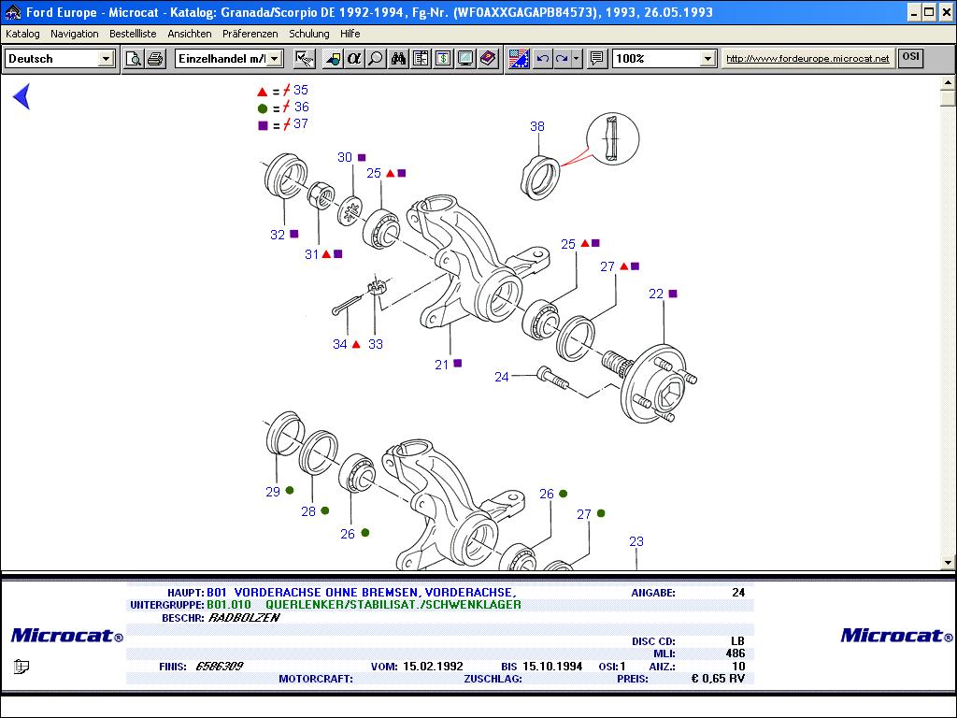Click the flag icon in toolbar
The height and width of the screenshot is (718, 957).
519,59
